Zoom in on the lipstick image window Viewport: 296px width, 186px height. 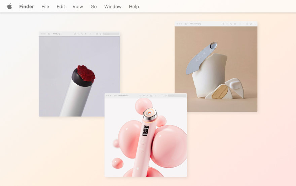[82, 34]
